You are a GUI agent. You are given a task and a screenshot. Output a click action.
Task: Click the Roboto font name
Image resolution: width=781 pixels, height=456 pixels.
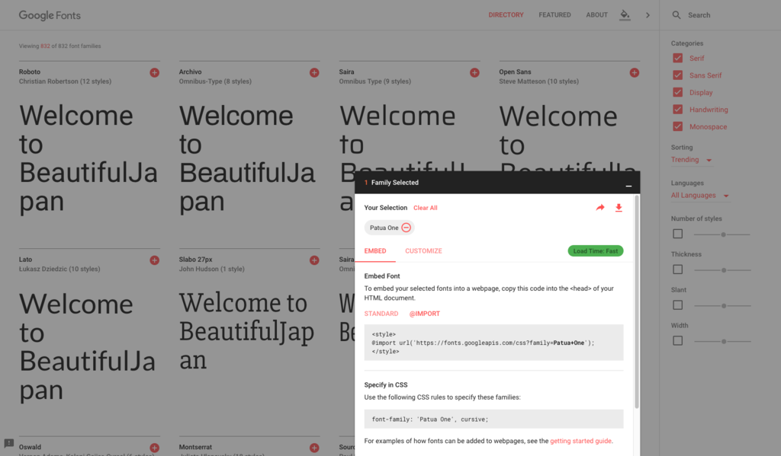tap(30, 72)
